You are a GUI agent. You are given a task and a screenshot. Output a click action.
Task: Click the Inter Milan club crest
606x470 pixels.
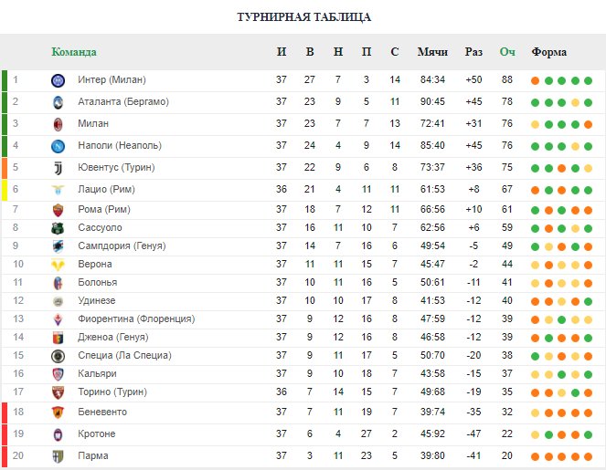pyautogui.click(x=58, y=80)
